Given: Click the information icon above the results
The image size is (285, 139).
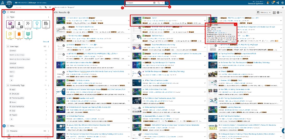Looking at the screenshot, I should (x=278, y=13).
